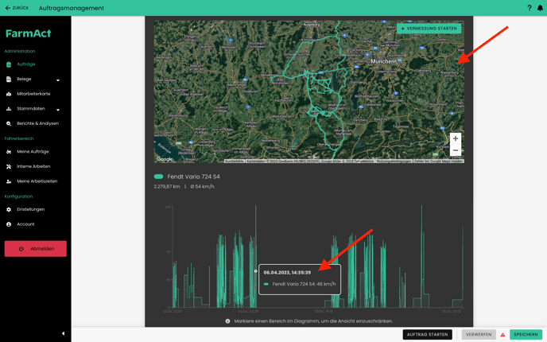Click the Belege document icon

pos(9,80)
